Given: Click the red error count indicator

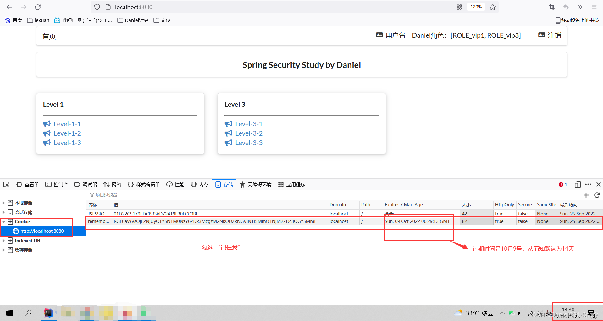Looking at the screenshot, I should pos(563,184).
